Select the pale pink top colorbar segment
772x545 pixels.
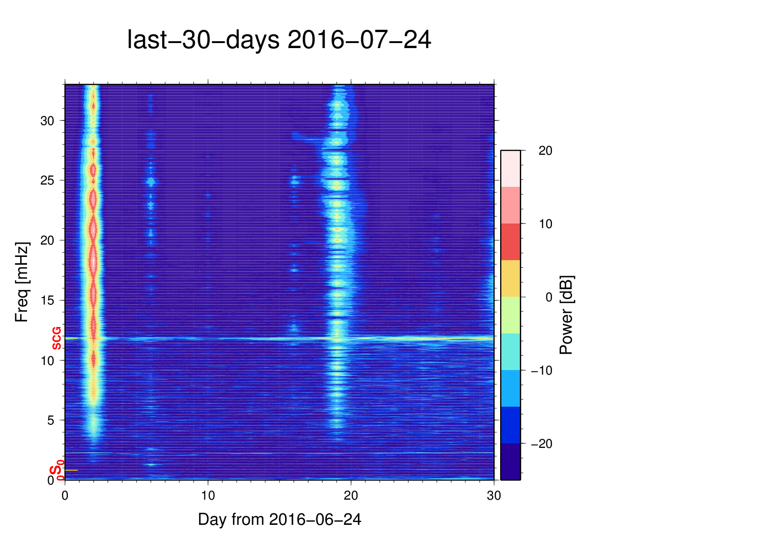(x=510, y=169)
